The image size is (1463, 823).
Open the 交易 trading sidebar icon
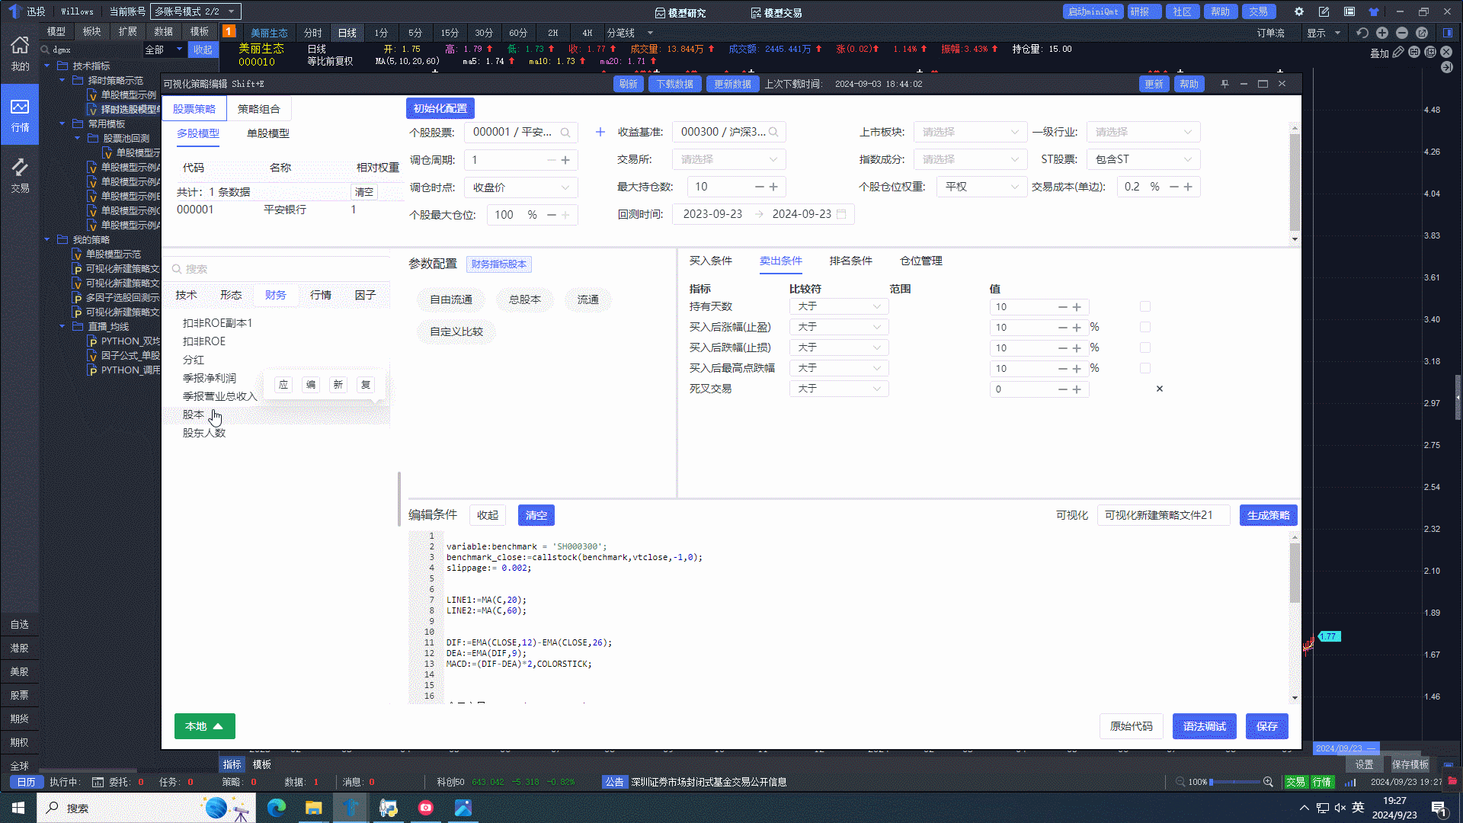coord(20,175)
